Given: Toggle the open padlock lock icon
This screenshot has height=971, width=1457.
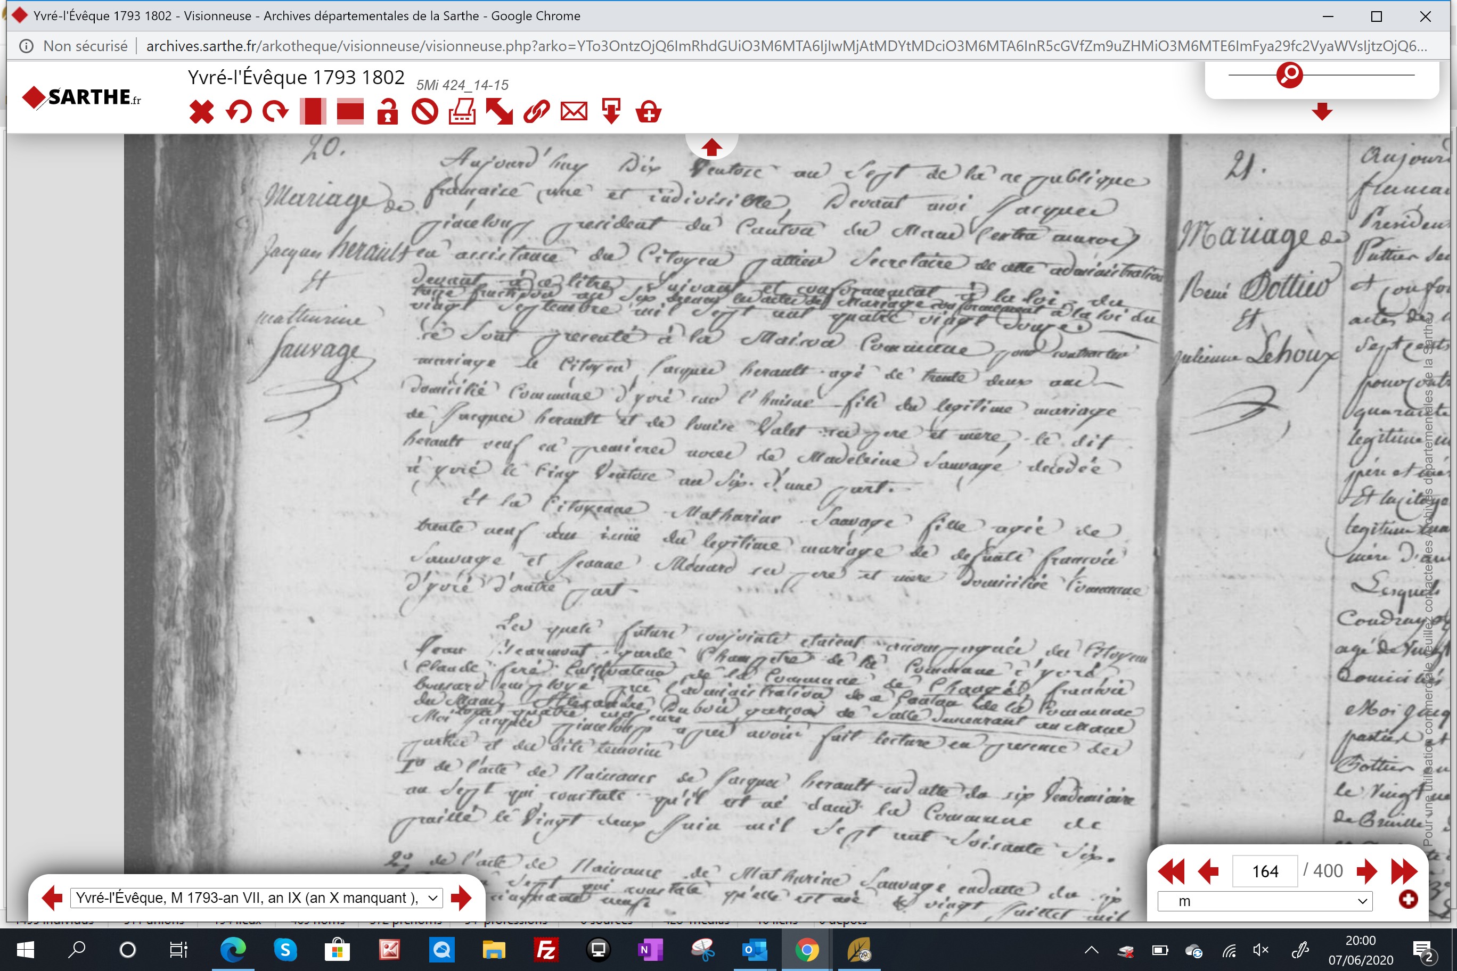Looking at the screenshot, I should click(x=388, y=112).
